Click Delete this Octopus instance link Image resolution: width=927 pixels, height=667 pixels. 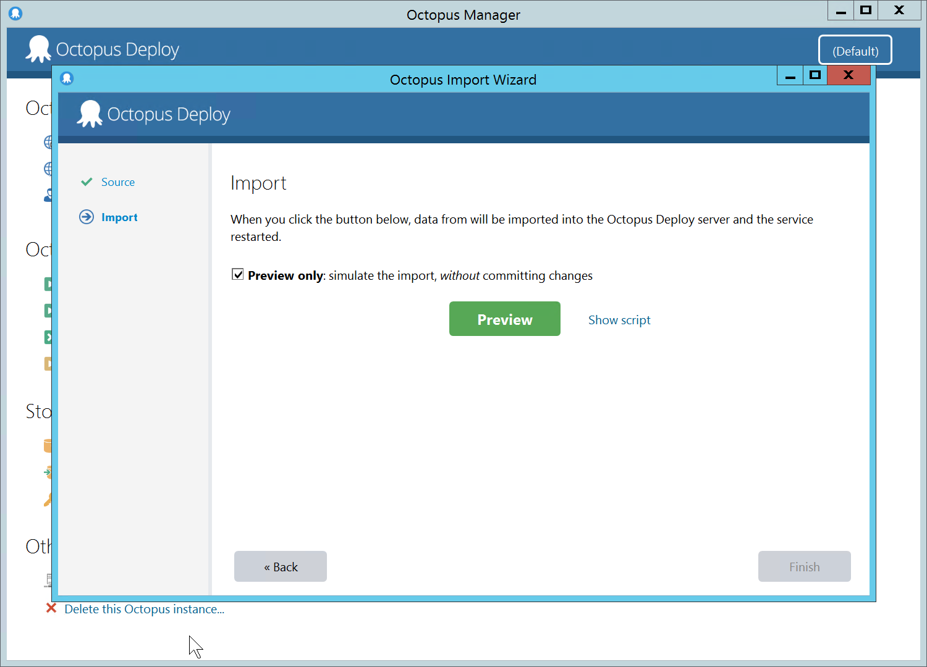coord(144,610)
